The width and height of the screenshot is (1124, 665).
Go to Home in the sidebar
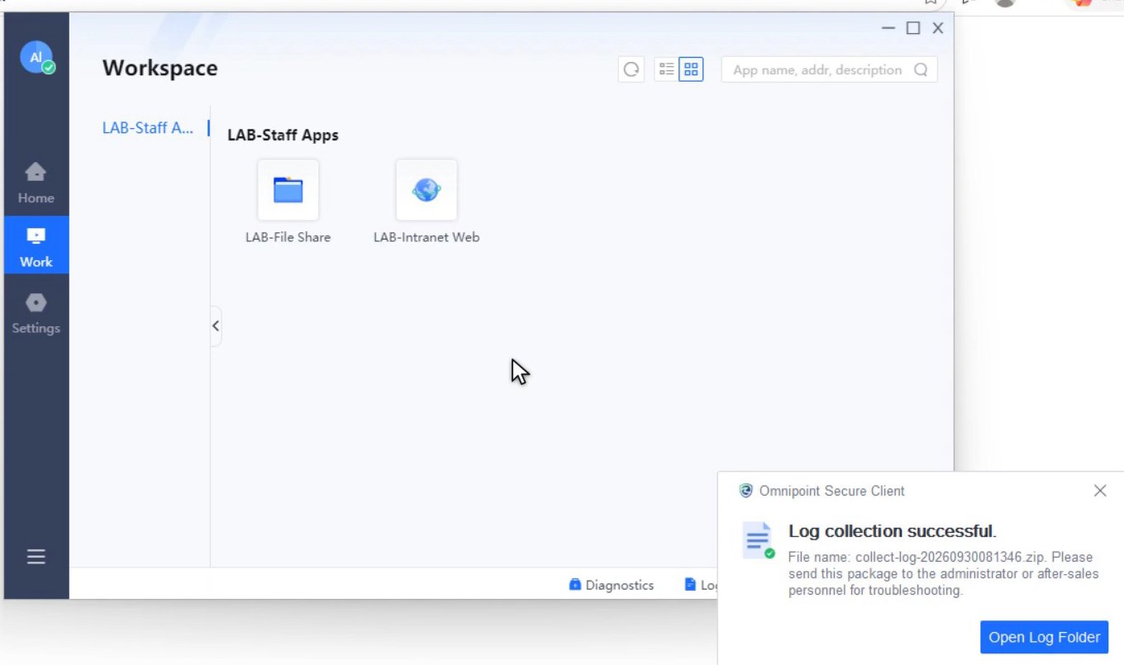tap(36, 183)
